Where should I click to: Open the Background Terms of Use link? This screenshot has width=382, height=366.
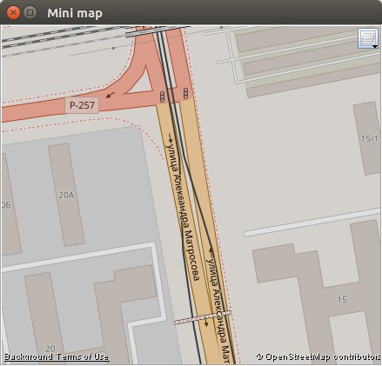[57, 356]
